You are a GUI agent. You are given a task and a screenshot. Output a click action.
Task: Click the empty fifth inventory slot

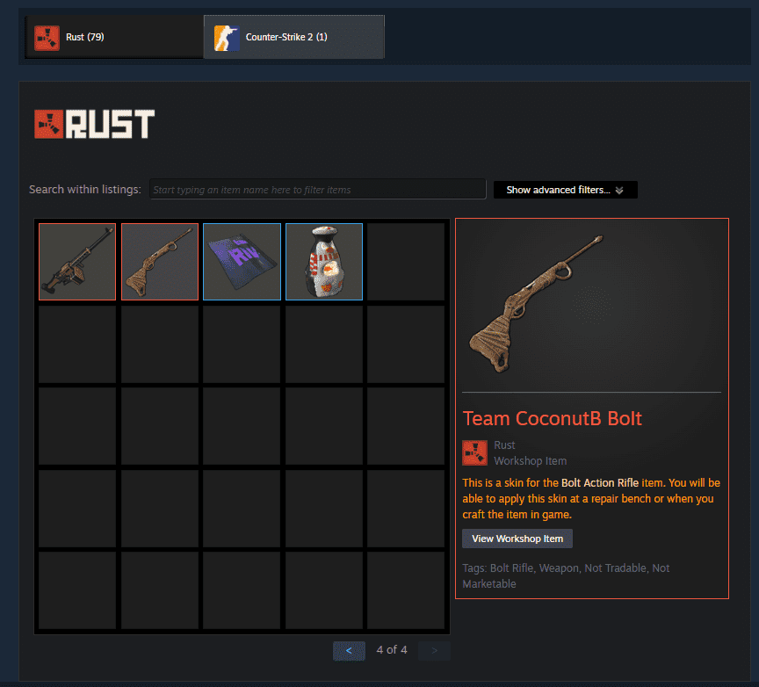[x=406, y=262]
